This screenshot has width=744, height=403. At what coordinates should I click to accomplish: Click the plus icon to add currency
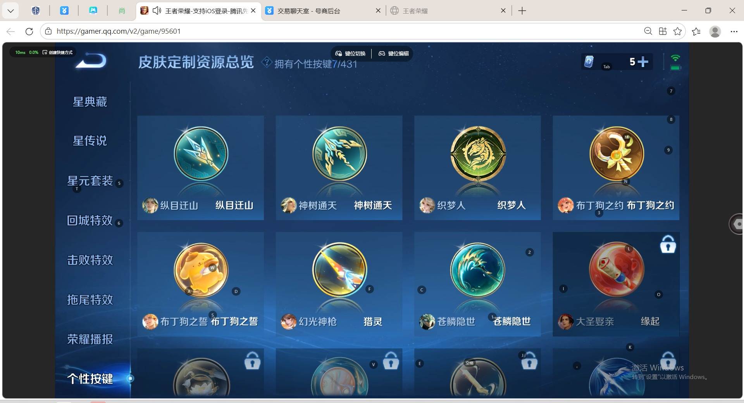643,62
